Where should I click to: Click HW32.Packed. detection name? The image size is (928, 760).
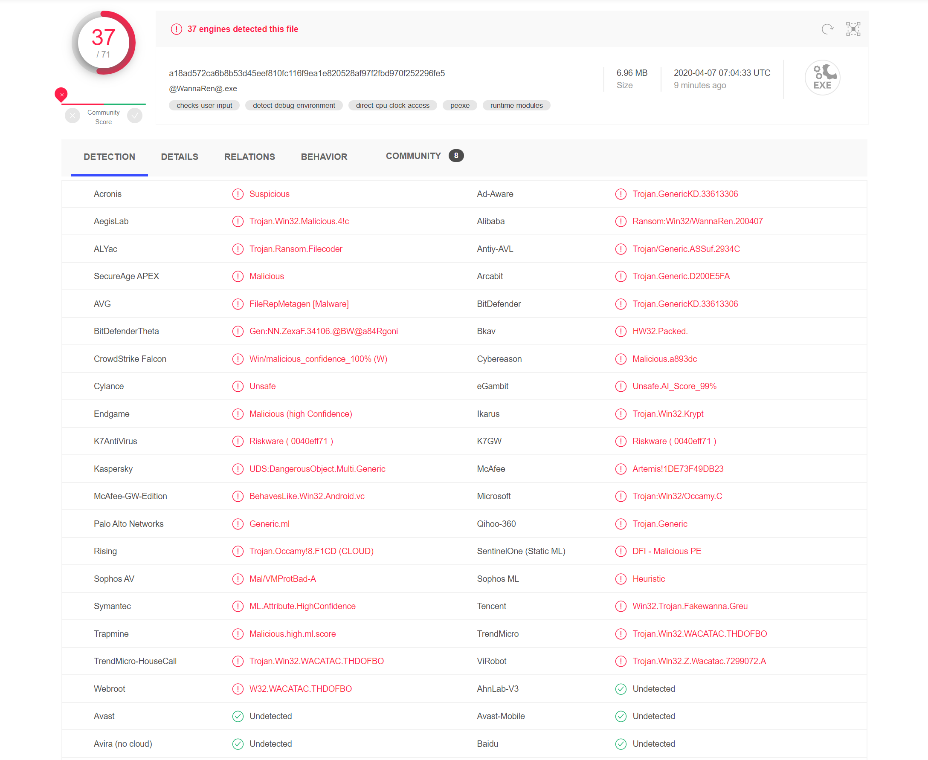click(660, 331)
